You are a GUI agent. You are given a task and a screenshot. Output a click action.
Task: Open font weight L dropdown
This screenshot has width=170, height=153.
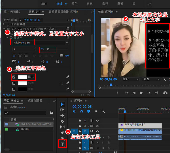[24, 49]
